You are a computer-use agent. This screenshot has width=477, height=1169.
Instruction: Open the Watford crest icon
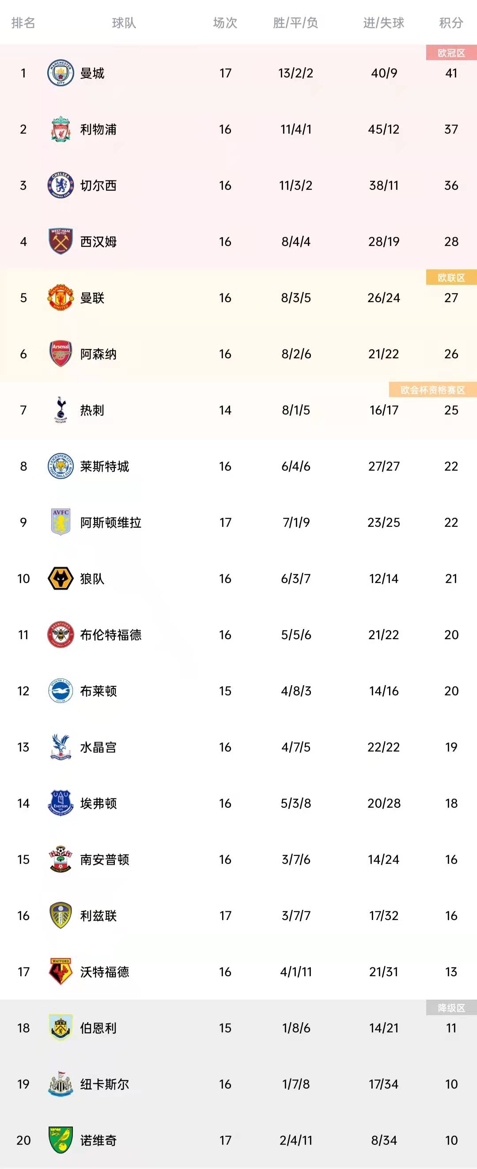point(61,971)
